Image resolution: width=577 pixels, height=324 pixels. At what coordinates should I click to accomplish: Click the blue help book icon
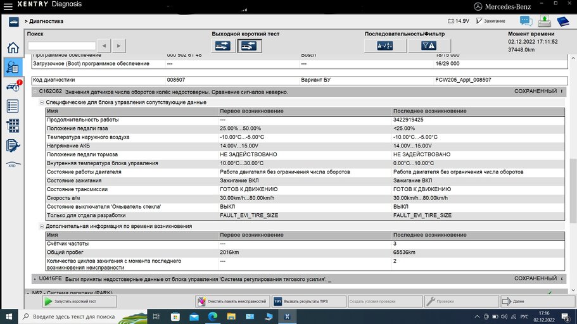coord(562,21)
